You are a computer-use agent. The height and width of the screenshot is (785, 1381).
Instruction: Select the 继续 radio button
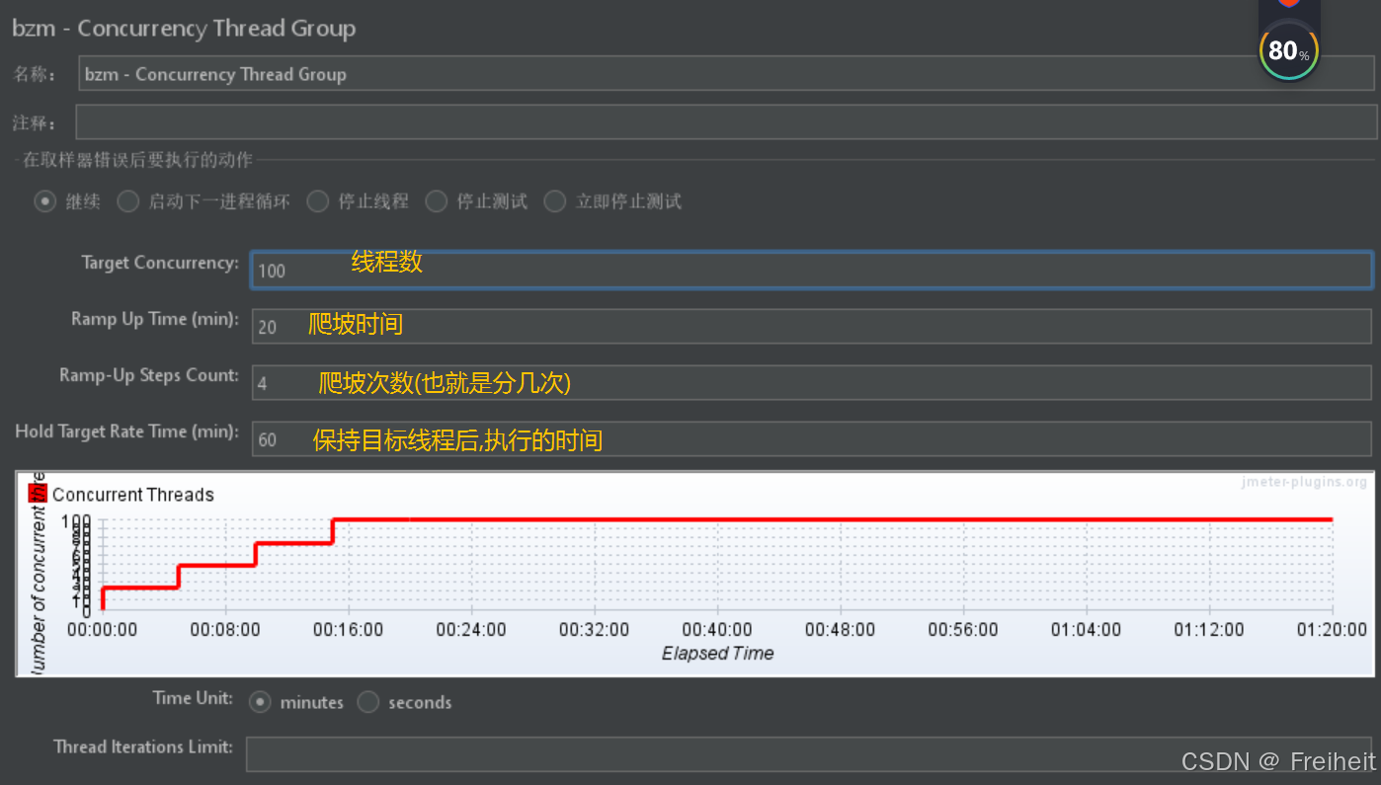(x=44, y=201)
